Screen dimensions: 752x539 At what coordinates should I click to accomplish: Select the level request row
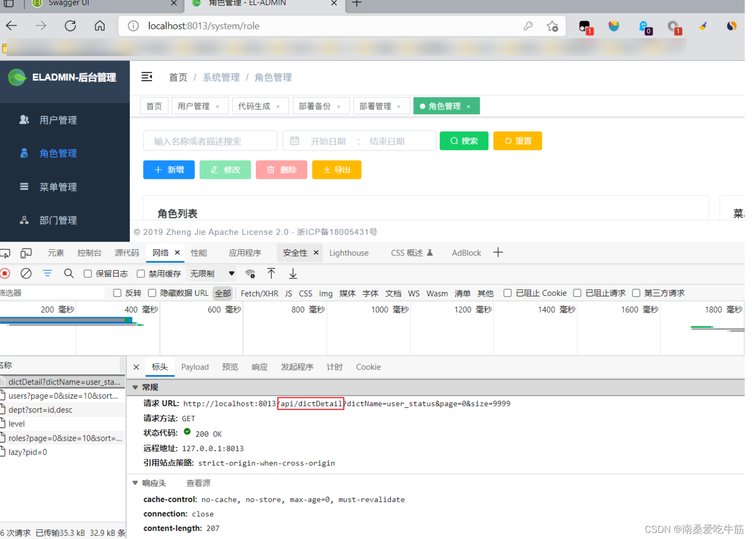(63, 424)
